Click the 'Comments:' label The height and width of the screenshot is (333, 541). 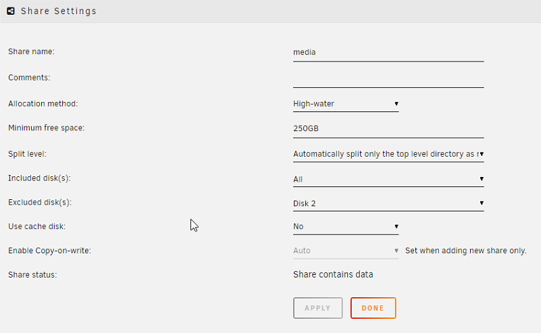coord(29,78)
